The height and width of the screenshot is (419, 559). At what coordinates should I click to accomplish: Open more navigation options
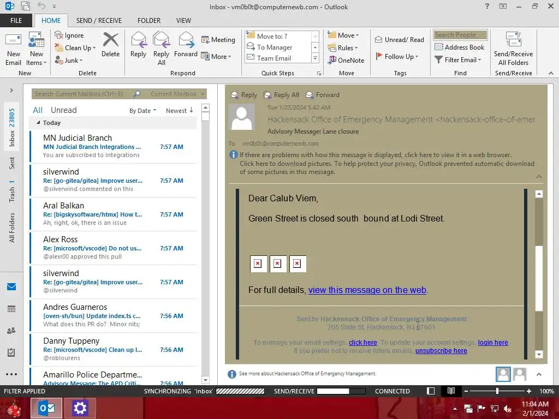[11, 374]
